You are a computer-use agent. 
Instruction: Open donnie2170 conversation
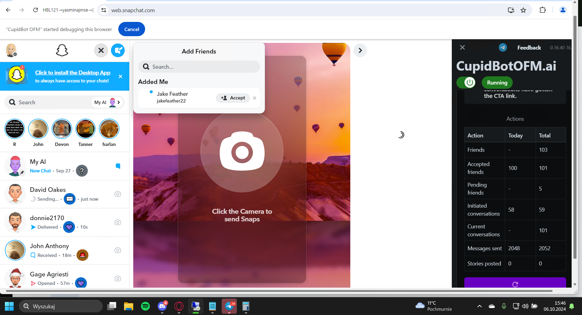tap(65, 222)
